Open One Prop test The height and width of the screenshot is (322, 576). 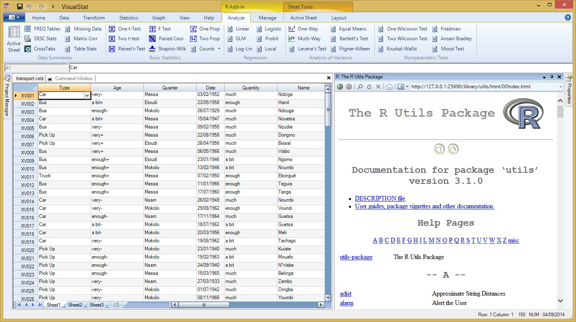[x=205, y=29]
